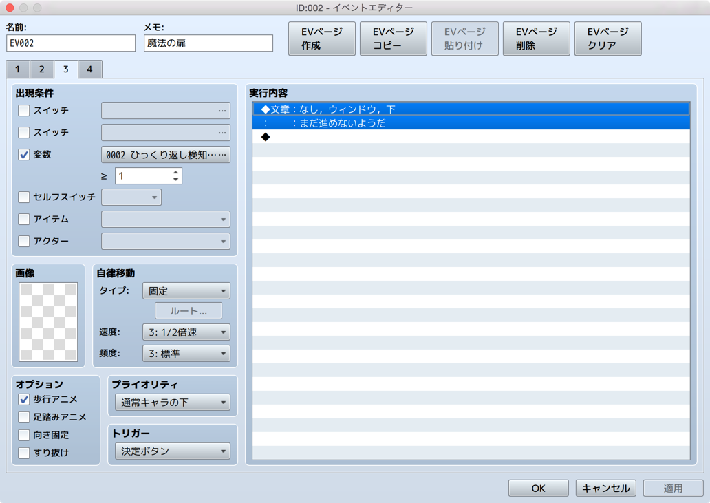Click the up arrow on the condition value spinner

pos(176,172)
